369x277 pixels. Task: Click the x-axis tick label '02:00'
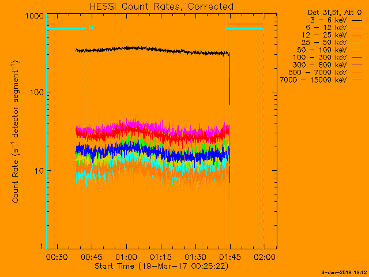265,257
